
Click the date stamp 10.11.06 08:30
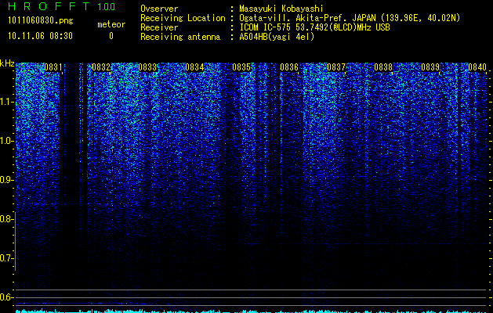pos(40,36)
